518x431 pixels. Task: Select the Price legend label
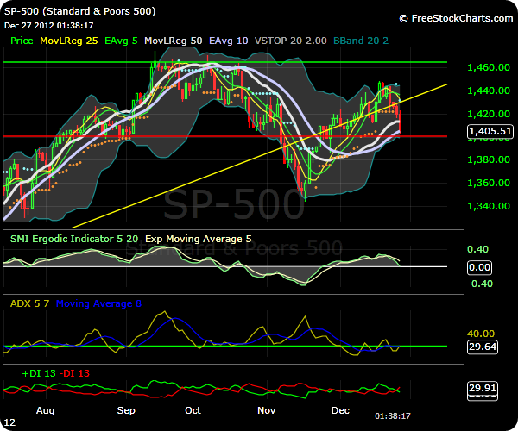[22, 41]
